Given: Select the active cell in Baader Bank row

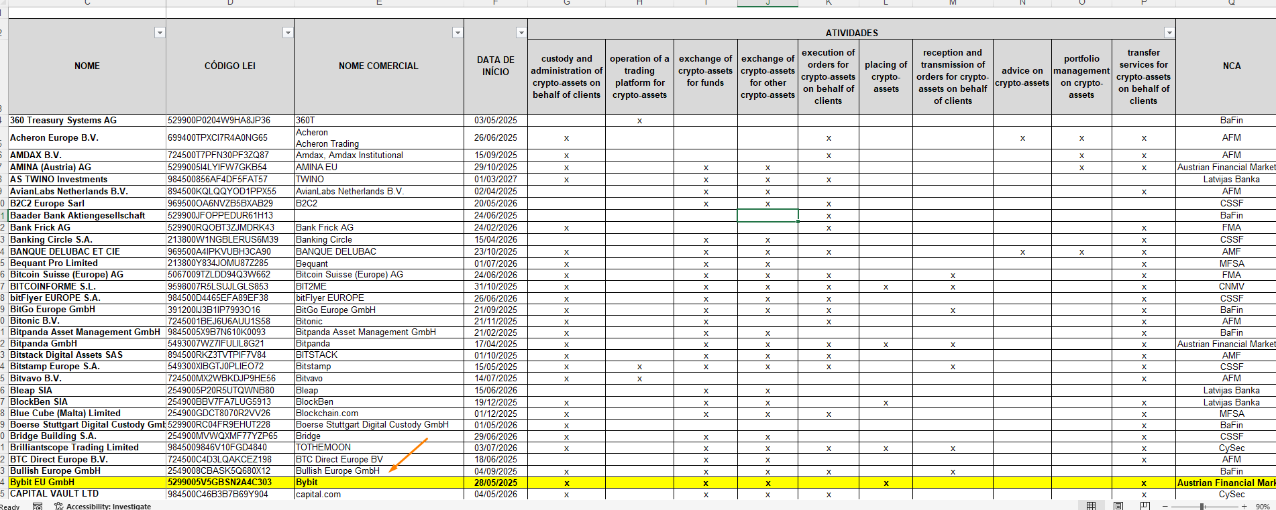Looking at the screenshot, I should [x=767, y=215].
